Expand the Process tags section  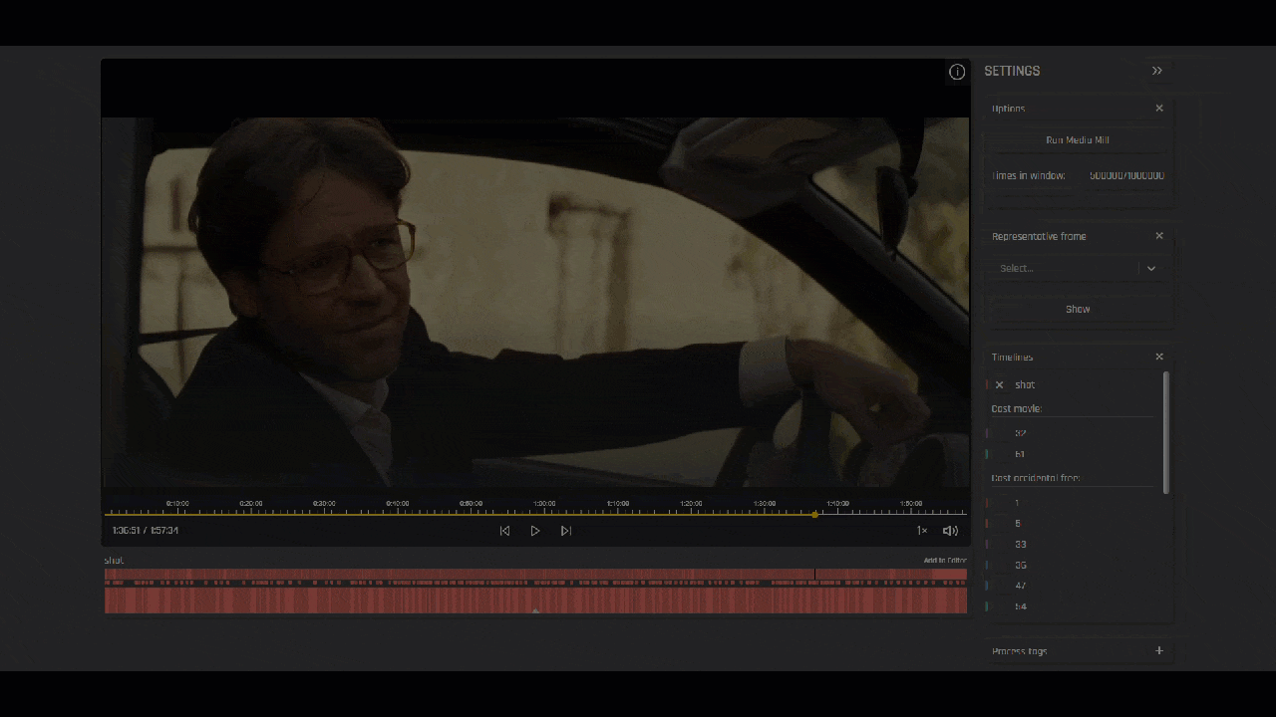point(1159,650)
